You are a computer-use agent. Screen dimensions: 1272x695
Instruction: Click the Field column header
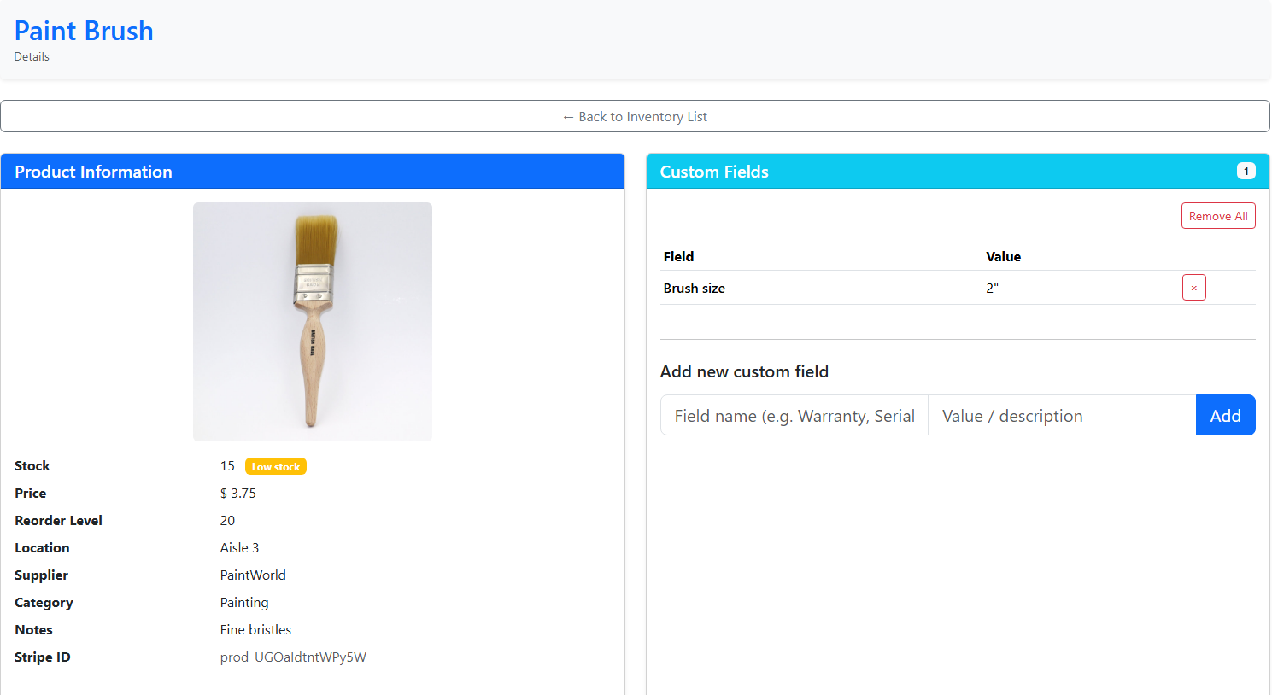(x=678, y=256)
